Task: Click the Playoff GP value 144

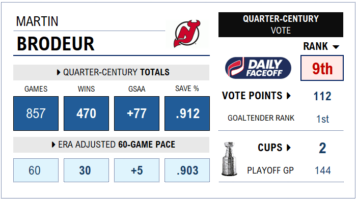Action: (322, 170)
